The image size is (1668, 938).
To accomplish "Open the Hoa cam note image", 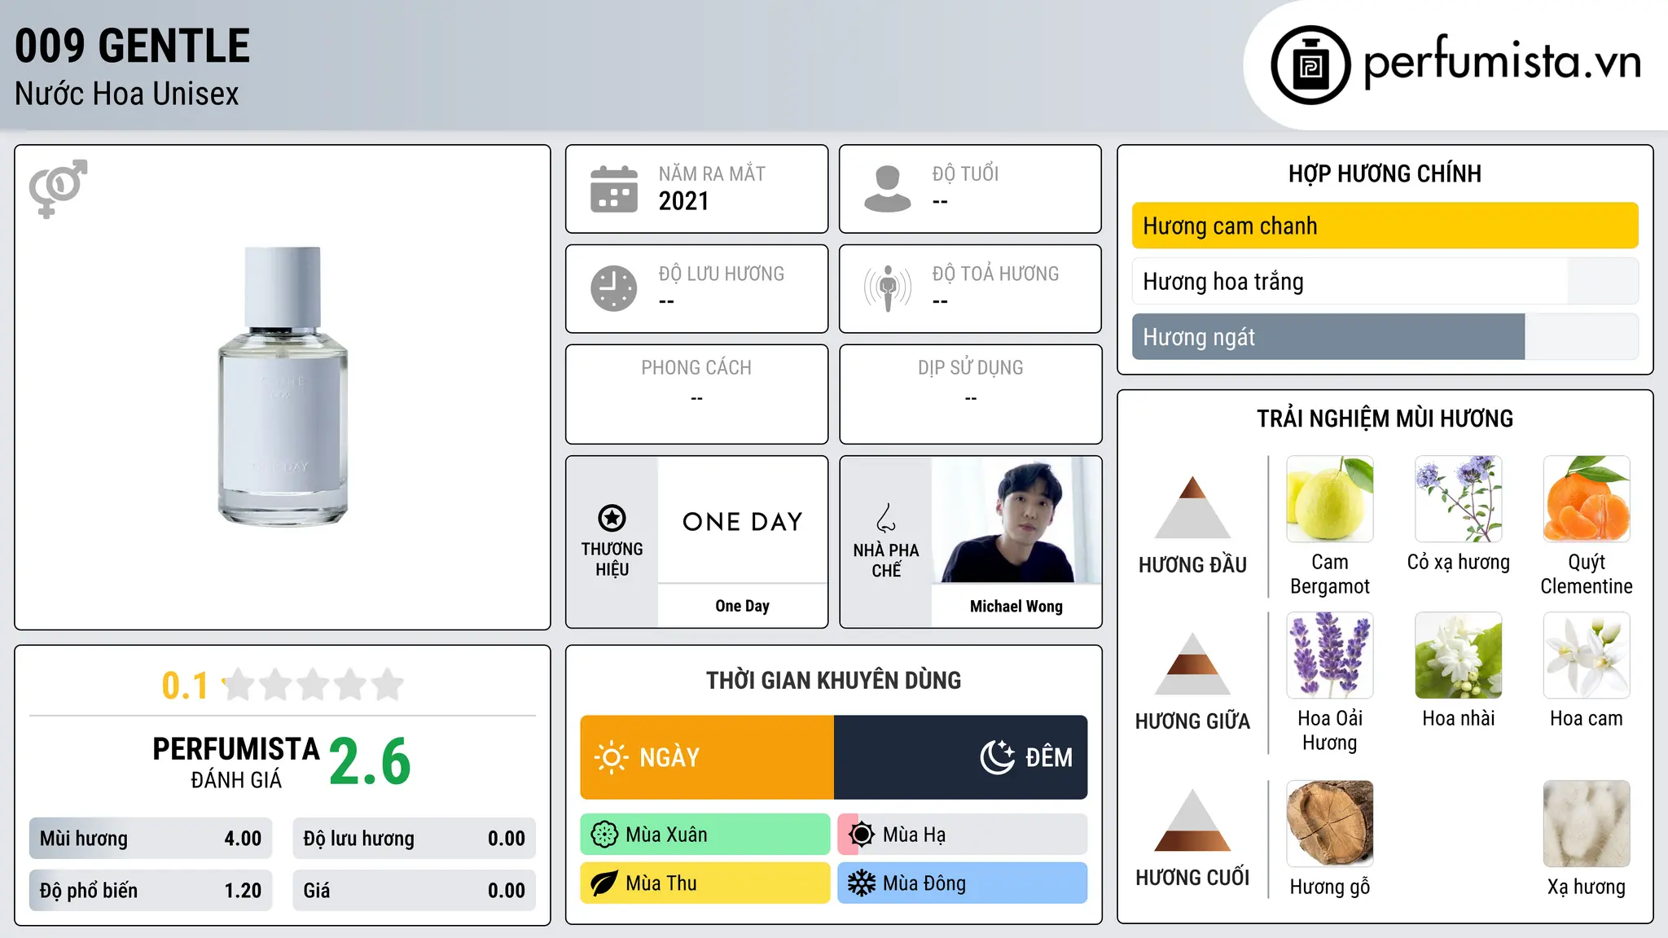I will 1587,655.
